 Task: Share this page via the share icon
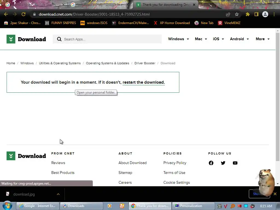tap(228, 14)
